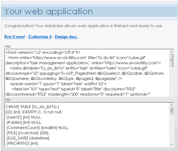Click the Congratulation message text
This screenshot has height=151, width=178.
coord(84,26)
